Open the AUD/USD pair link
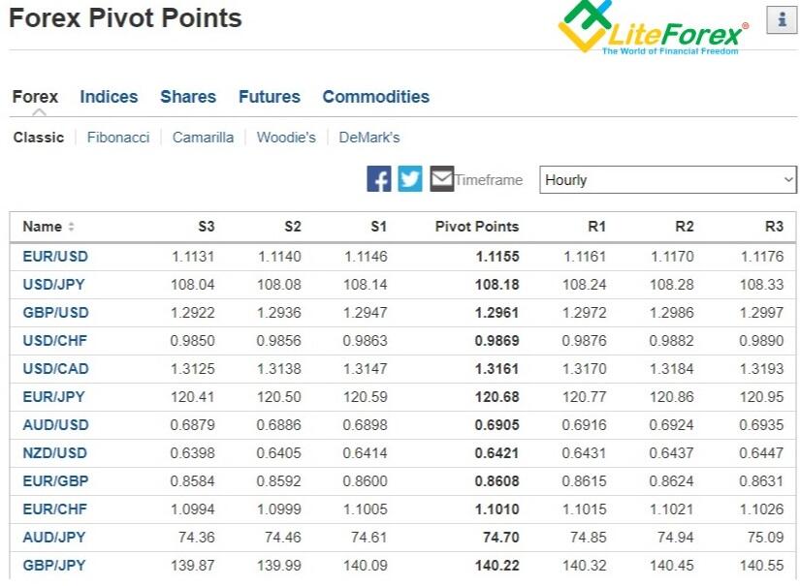 tap(55, 424)
